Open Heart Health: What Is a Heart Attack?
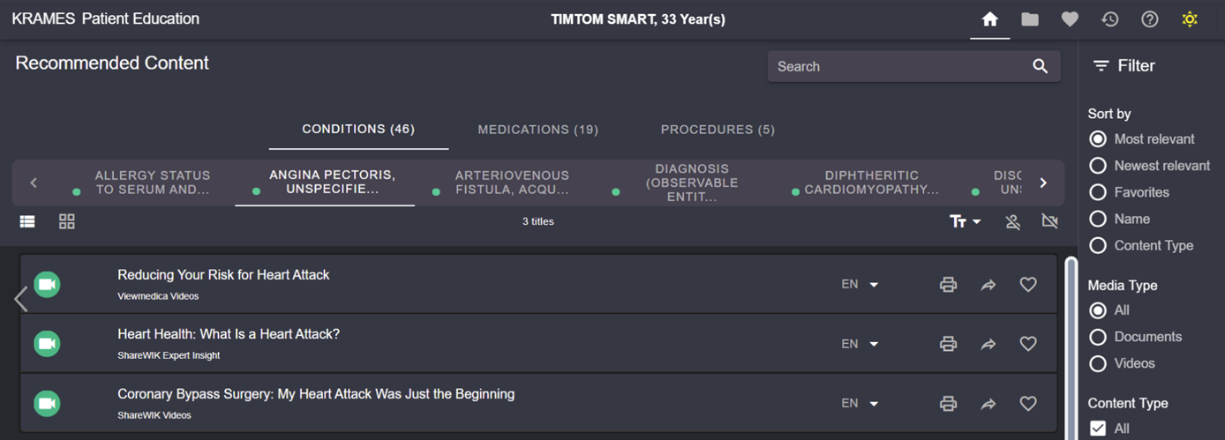1225x440 pixels. [229, 334]
